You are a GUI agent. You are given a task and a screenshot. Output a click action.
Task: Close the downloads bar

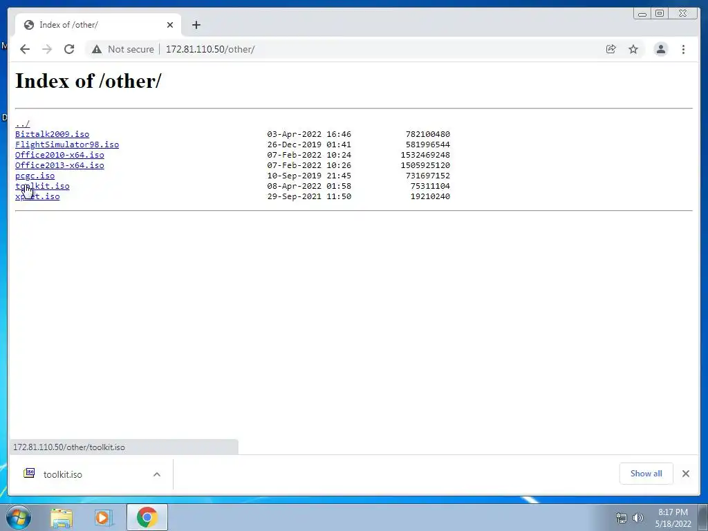tap(686, 474)
